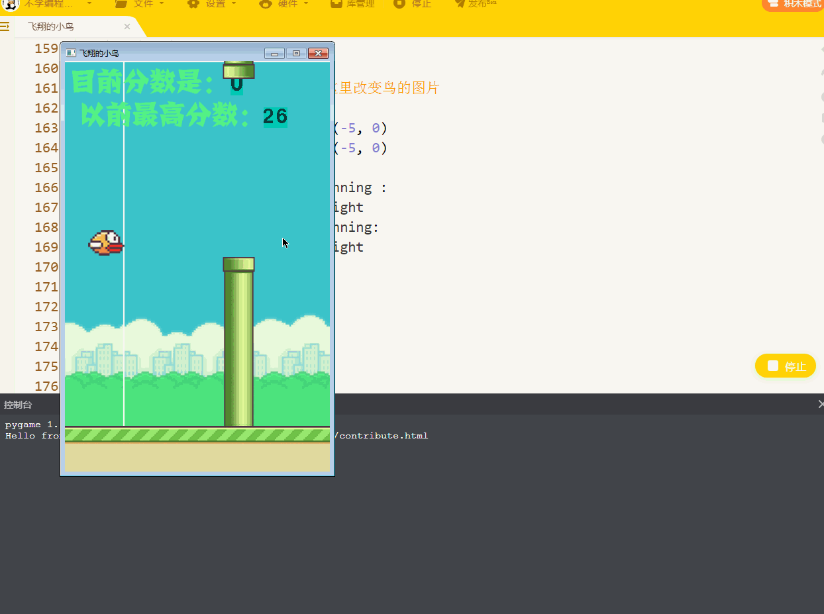The width and height of the screenshot is (824, 614).
Task: Minimize the 飞翔的小鸟 game window
Action: 274,54
